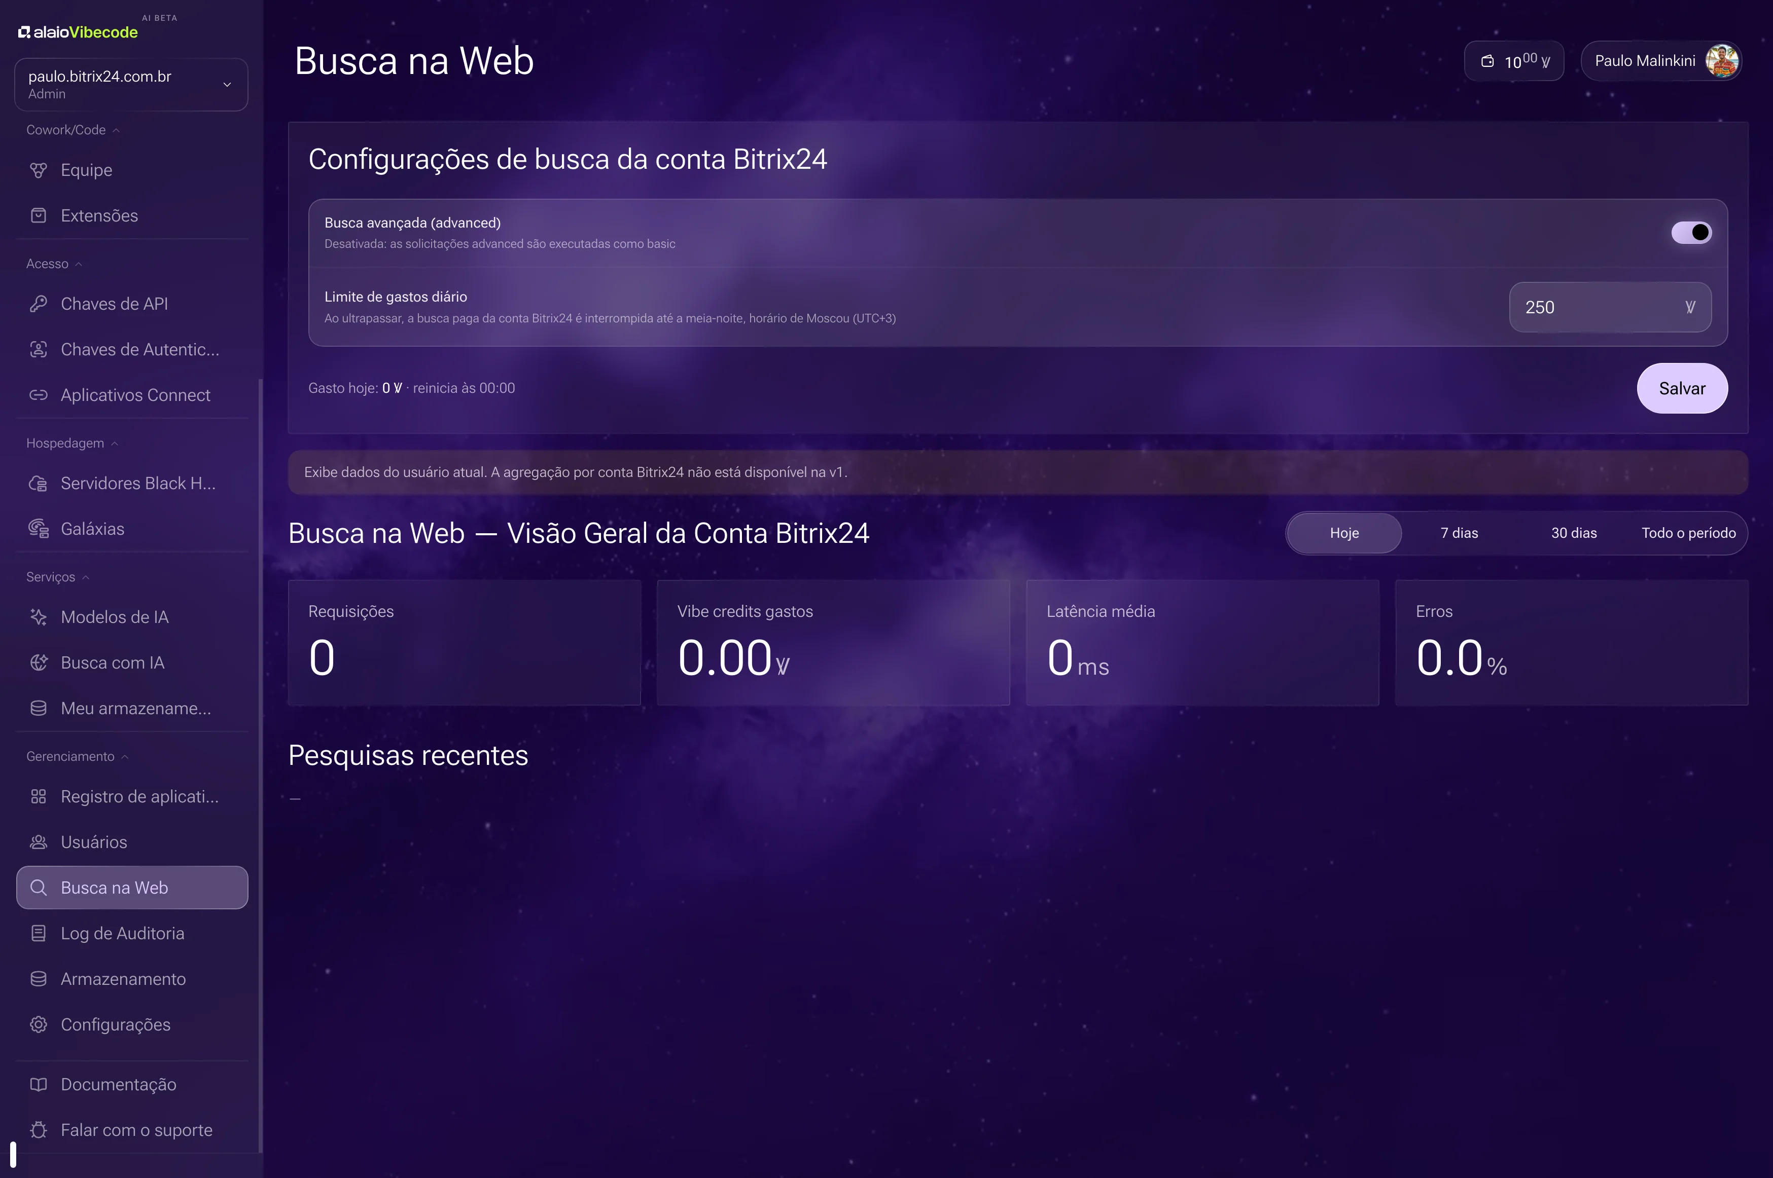Collapse the Serviços section
The image size is (1773, 1178).
click(x=58, y=577)
